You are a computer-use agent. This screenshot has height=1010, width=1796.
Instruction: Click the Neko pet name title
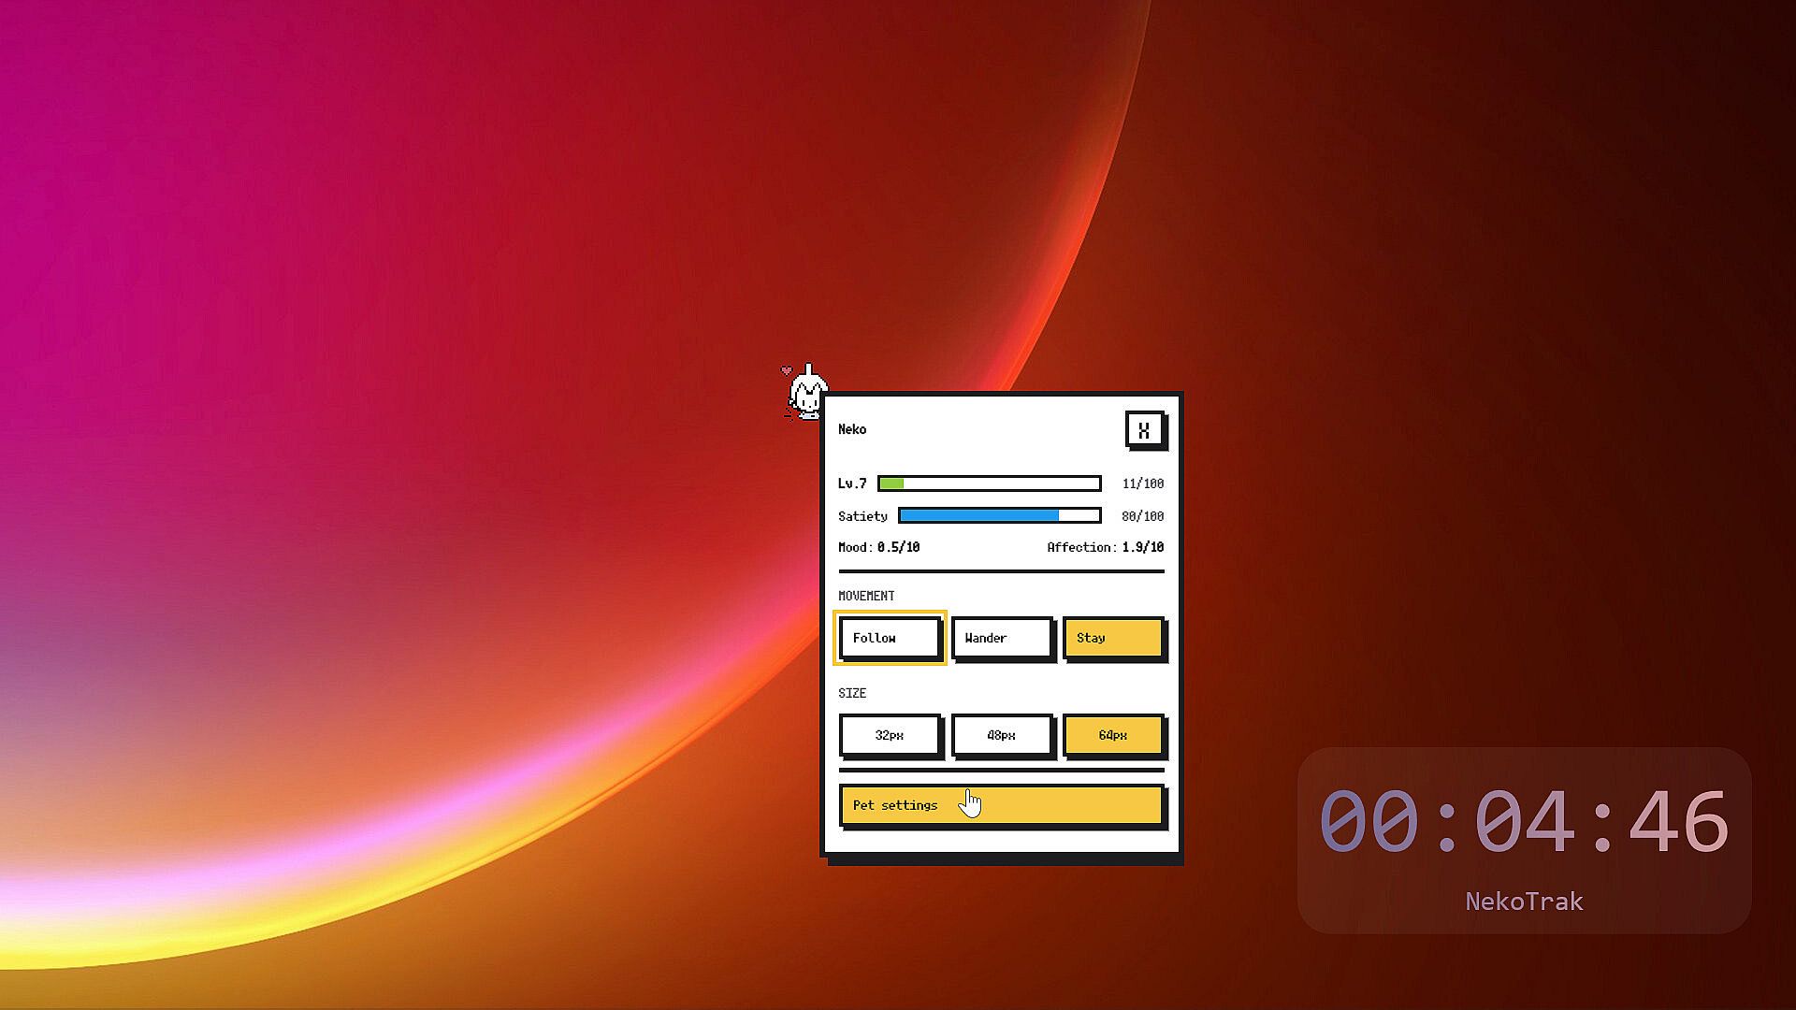pyautogui.click(x=852, y=429)
